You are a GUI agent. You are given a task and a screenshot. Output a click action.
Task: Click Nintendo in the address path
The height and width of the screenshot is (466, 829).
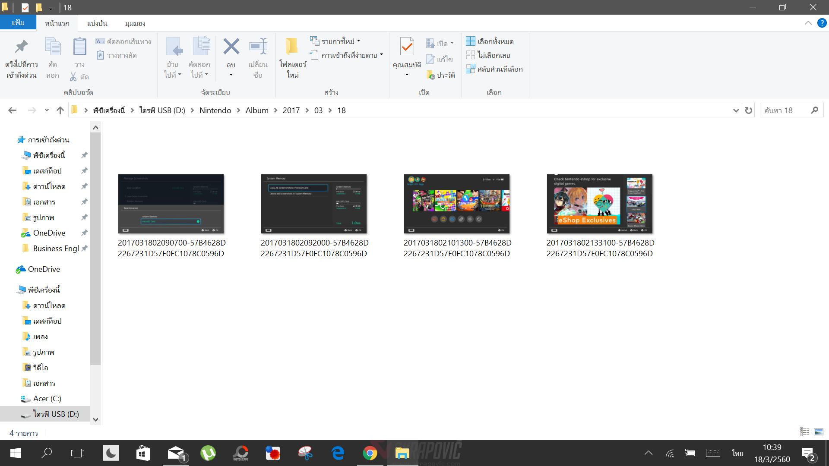coord(215,110)
